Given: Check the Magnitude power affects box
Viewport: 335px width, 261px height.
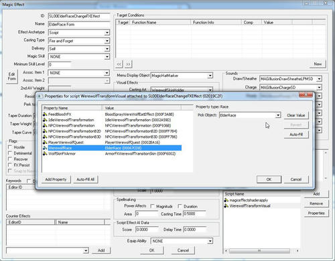Looking at the screenshot, I should tap(152, 206).
